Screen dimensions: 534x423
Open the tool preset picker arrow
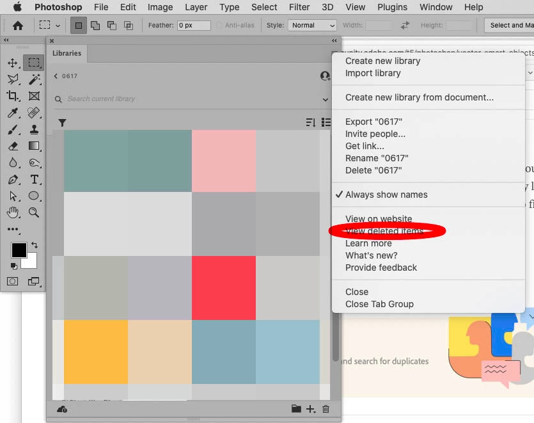(x=58, y=26)
